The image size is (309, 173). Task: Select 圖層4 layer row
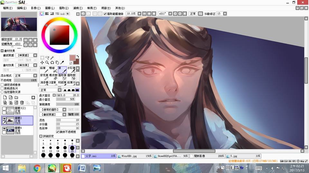pos(17,130)
